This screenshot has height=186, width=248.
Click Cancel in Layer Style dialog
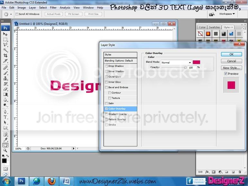(231, 61)
